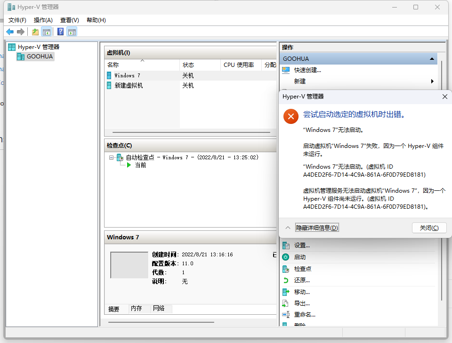The height and width of the screenshot is (343, 452).
Task: Select the Windows 7 virtual machine row
Action: 190,75
